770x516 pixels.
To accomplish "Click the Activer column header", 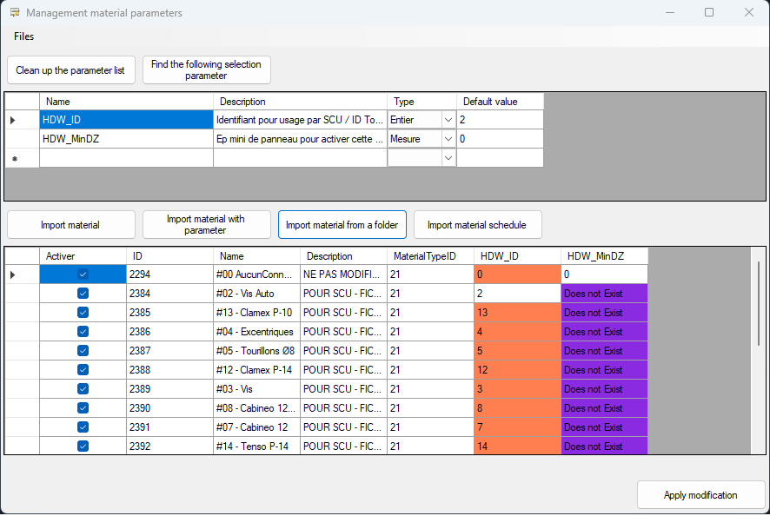I will pos(83,256).
